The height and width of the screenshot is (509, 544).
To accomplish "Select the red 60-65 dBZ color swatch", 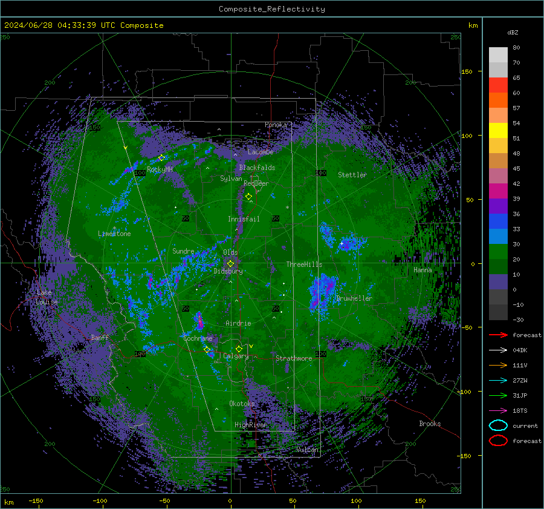I will tap(498, 85).
